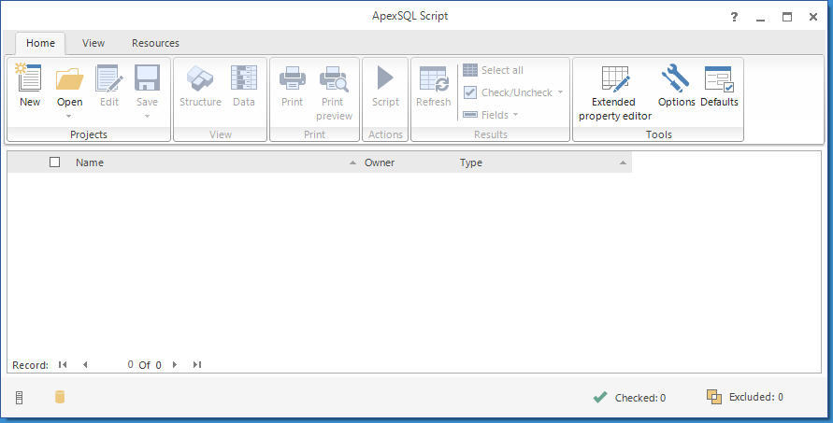Open Print preview

point(334,92)
